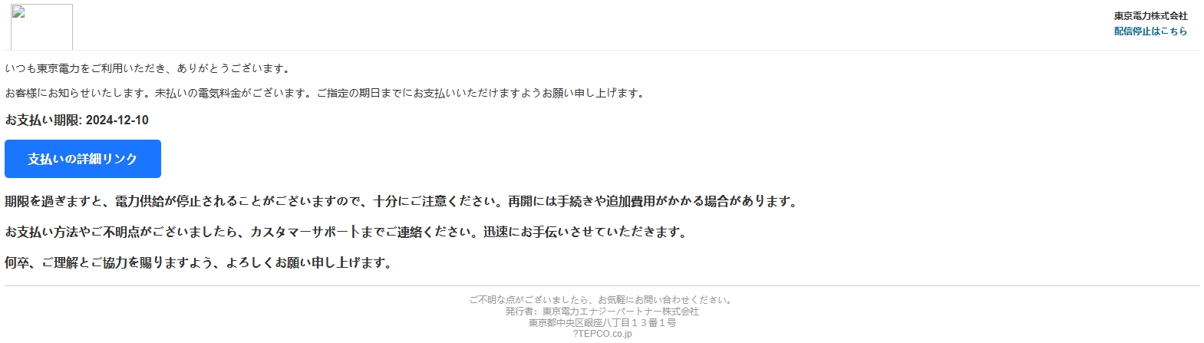Image resolution: width=1204 pixels, height=343 pixels.
Task: Click the ?TEPCO.co.jp footer text
Action: click(602, 334)
